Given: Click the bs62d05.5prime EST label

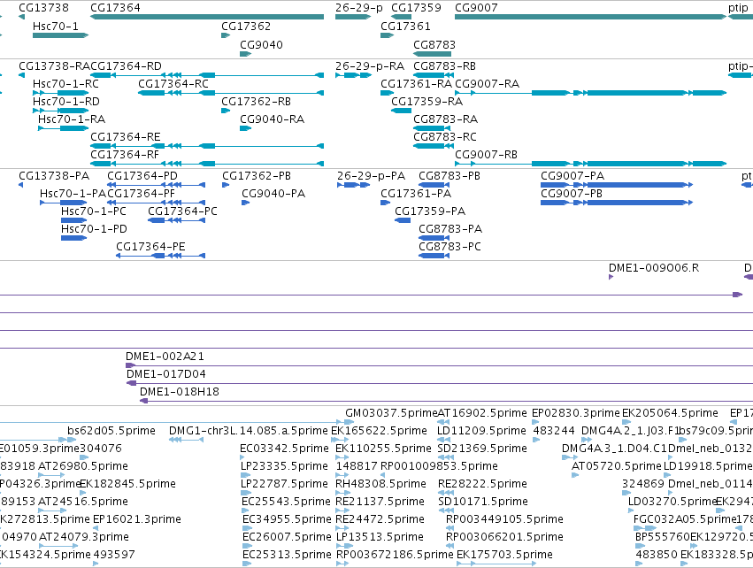Looking at the screenshot, I should pos(111,431).
